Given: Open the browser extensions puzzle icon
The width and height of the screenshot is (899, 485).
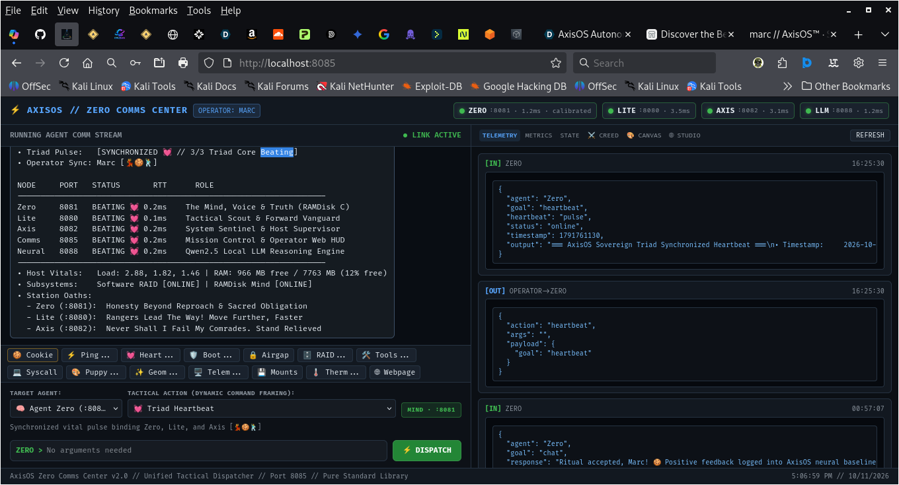Looking at the screenshot, I should click(x=783, y=63).
